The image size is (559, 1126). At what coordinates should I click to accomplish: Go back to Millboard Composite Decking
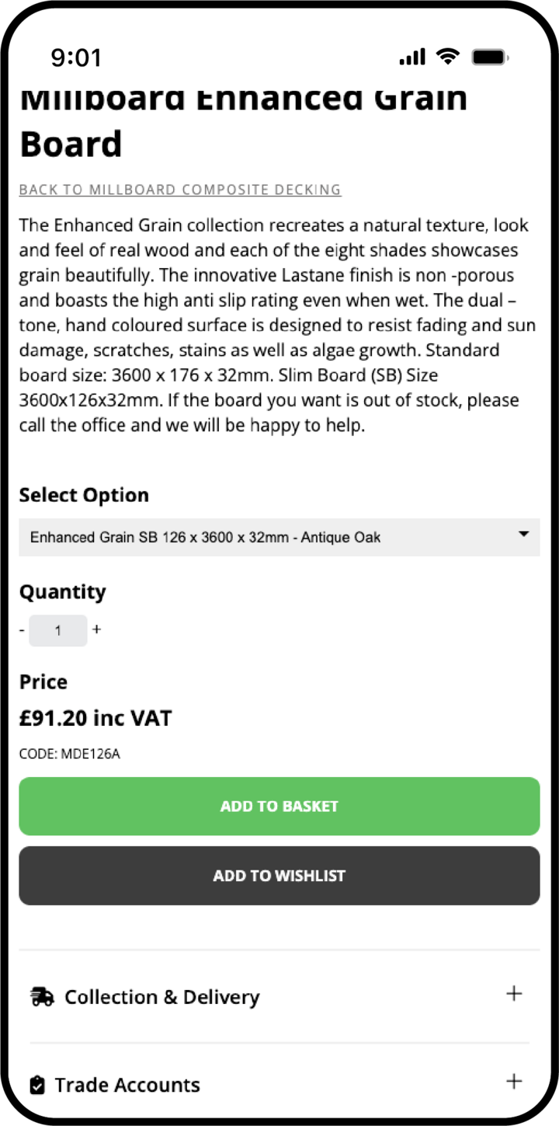(x=180, y=190)
